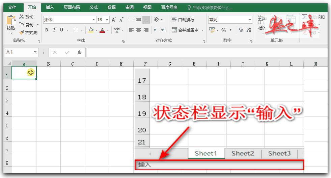The width and height of the screenshot is (331, 178).
Task: Switch to the 数据 Data tab
Action: pyautogui.click(x=111, y=7)
